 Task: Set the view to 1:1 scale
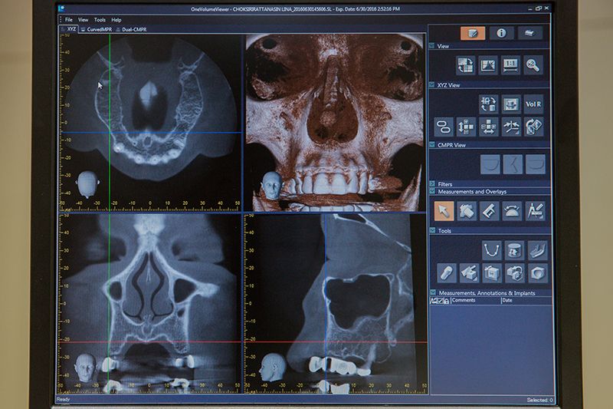[x=510, y=65]
